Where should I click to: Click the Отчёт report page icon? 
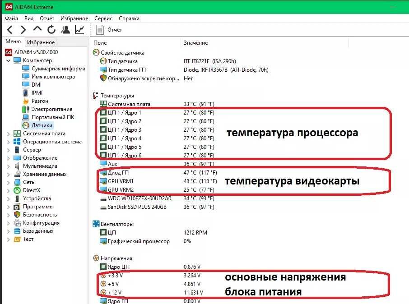pos(100,30)
